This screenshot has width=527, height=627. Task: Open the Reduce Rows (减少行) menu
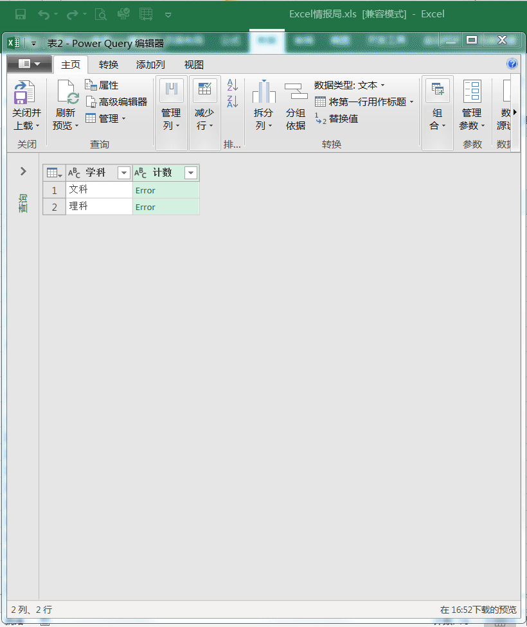point(204,113)
